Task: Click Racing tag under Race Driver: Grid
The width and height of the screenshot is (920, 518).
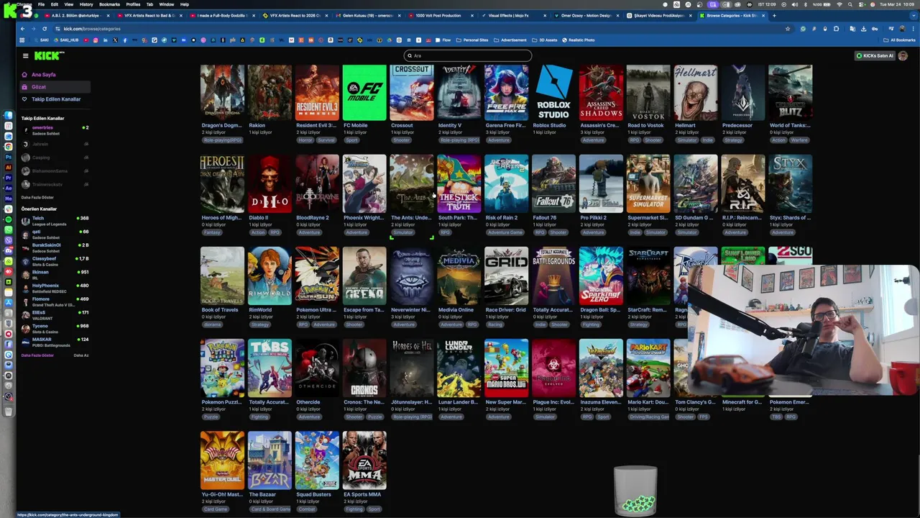Action: tap(494, 324)
